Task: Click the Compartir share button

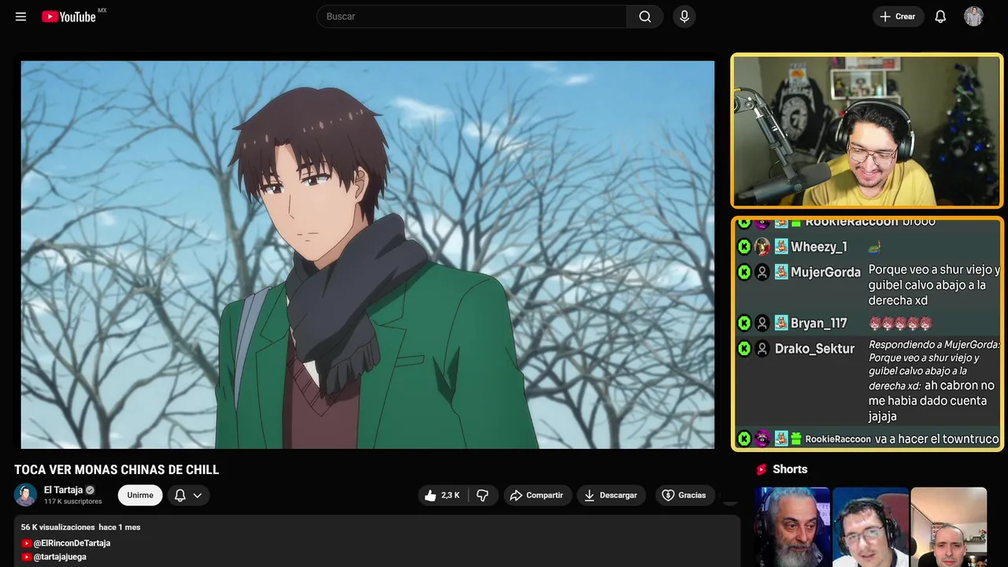Action: pos(536,495)
